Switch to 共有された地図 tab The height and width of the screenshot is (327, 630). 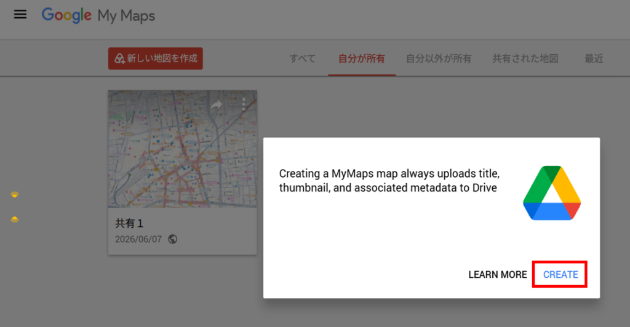pyautogui.click(x=525, y=58)
